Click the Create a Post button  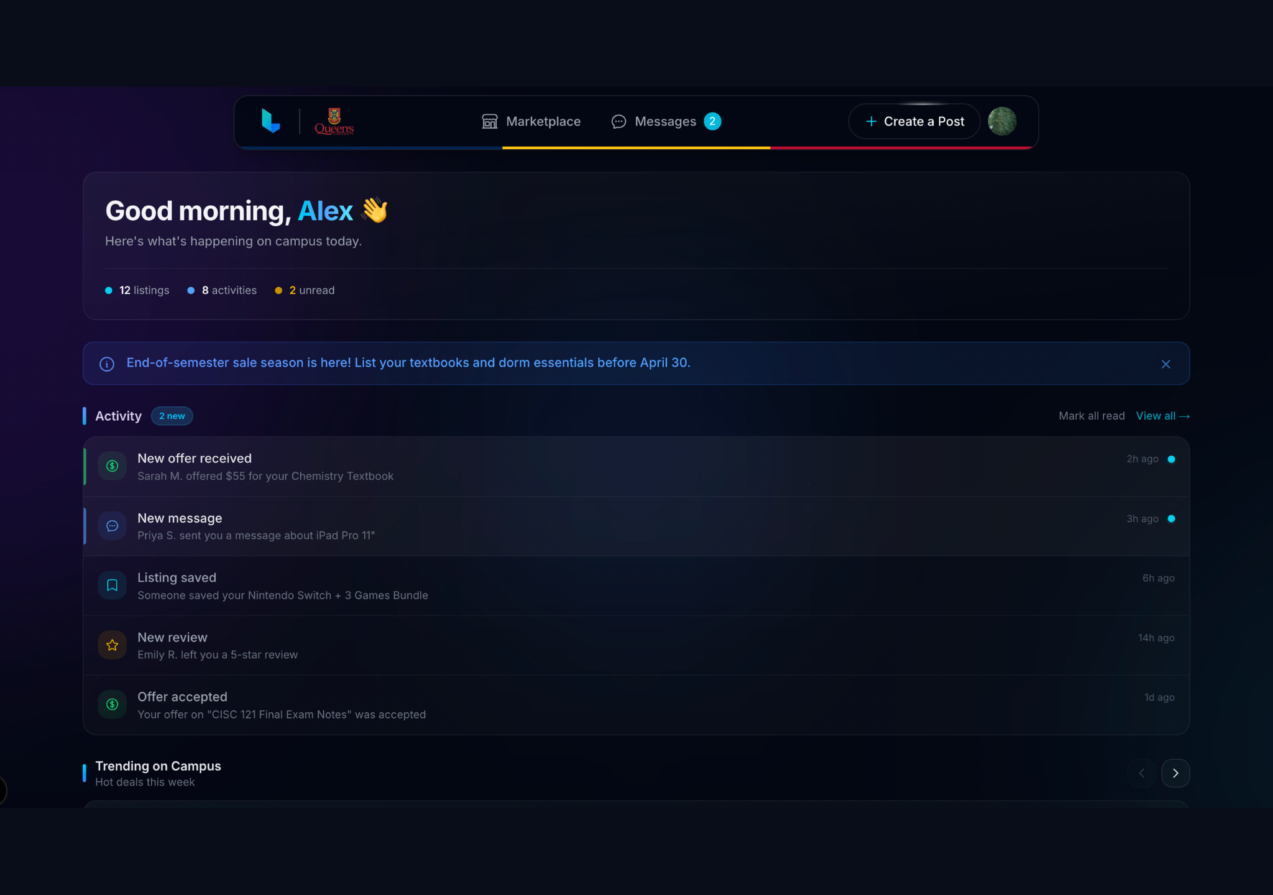[x=914, y=122]
